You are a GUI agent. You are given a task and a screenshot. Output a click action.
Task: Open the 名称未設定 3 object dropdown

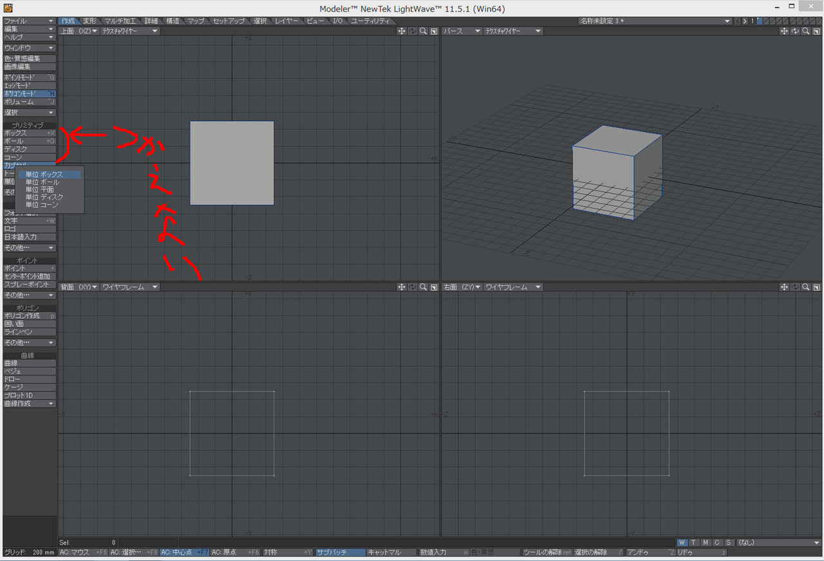[655, 21]
